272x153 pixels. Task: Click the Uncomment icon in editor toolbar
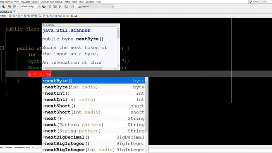[76, 16]
